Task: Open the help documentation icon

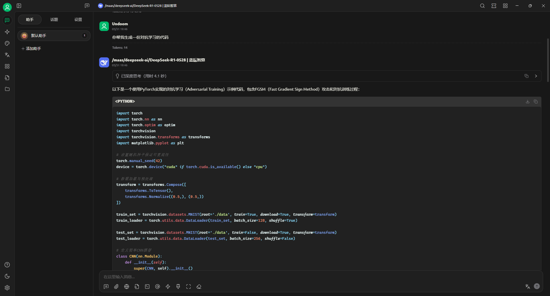Action: [7, 265]
